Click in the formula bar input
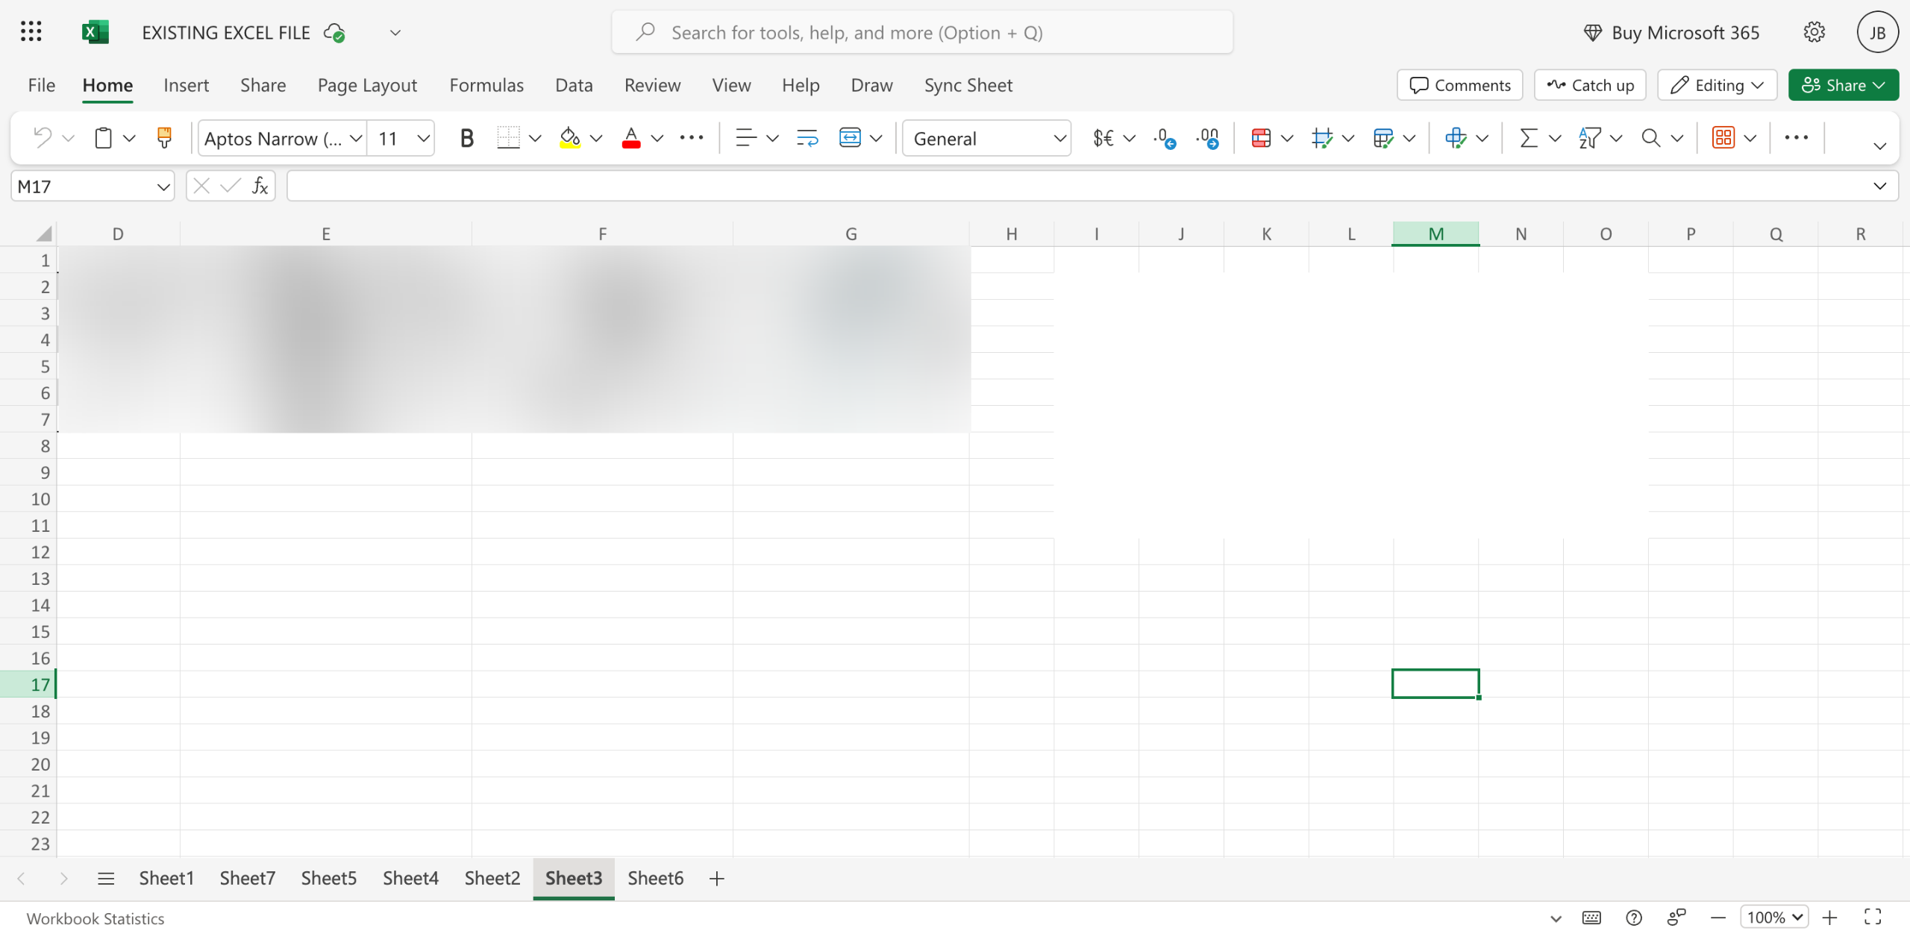The image size is (1910, 931). [1074, 186]
